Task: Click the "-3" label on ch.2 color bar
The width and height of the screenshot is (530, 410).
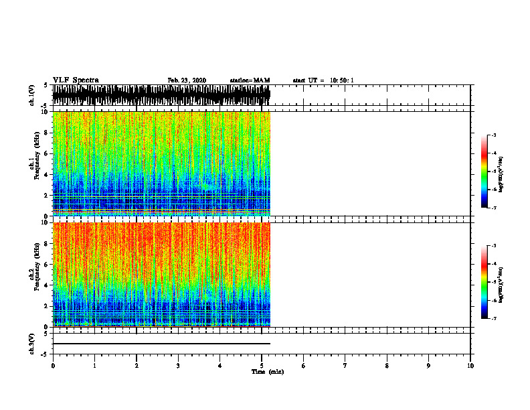Action: [494, 246]
